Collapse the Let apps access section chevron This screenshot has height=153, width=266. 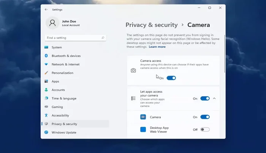pyautogui.click(x=214, y=98)
